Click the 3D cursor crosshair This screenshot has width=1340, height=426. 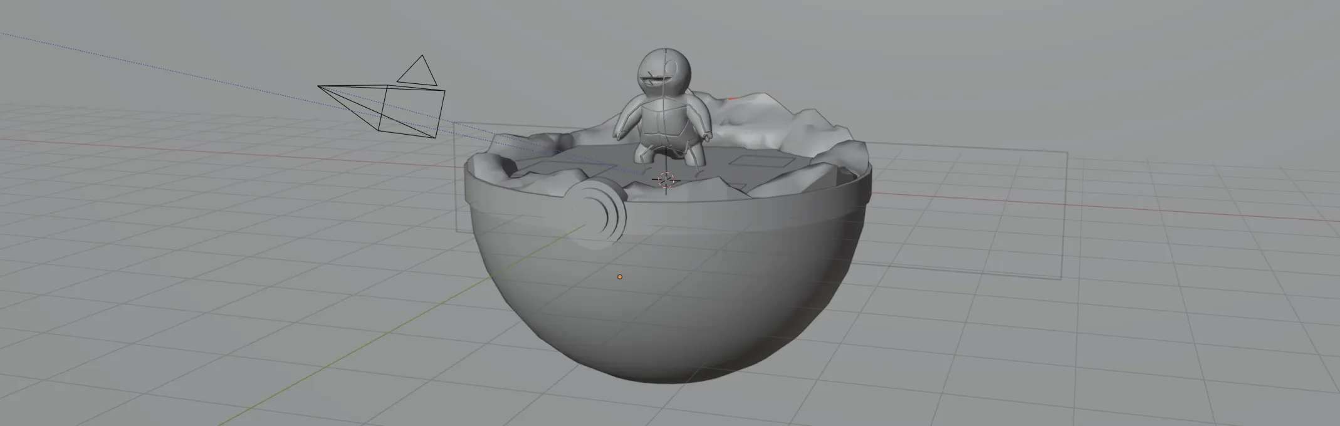point(666,180)
